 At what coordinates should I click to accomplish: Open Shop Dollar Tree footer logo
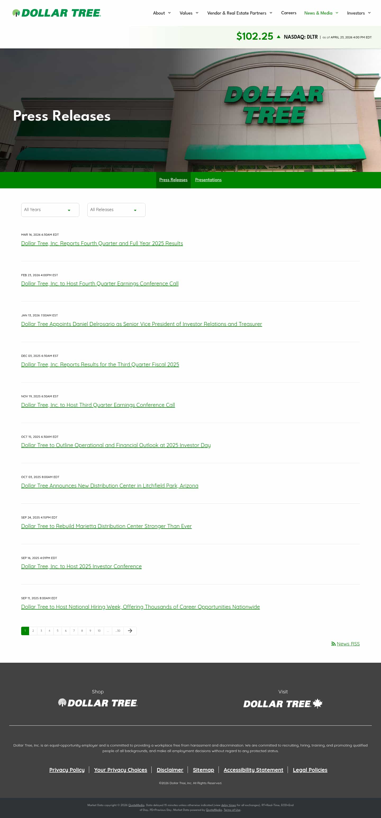[98, 703]
